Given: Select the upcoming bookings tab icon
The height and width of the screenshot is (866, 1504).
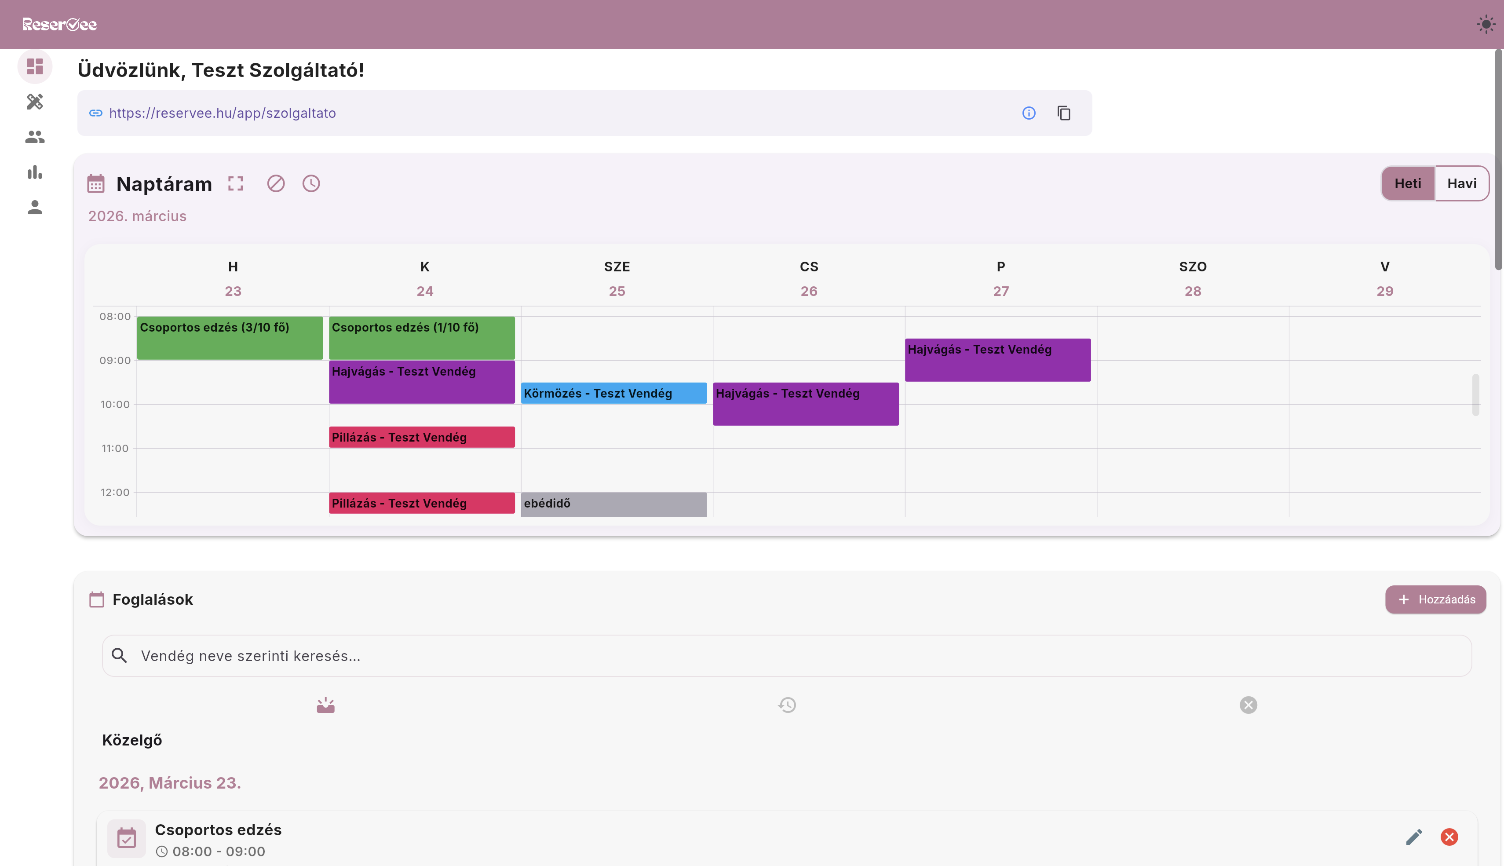Looking at the screenshot, I should click(325, 705).
